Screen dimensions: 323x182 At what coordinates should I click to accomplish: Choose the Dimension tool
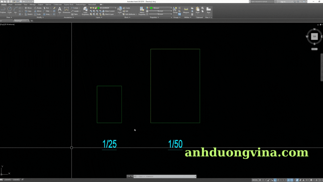(x=66, y=10)
